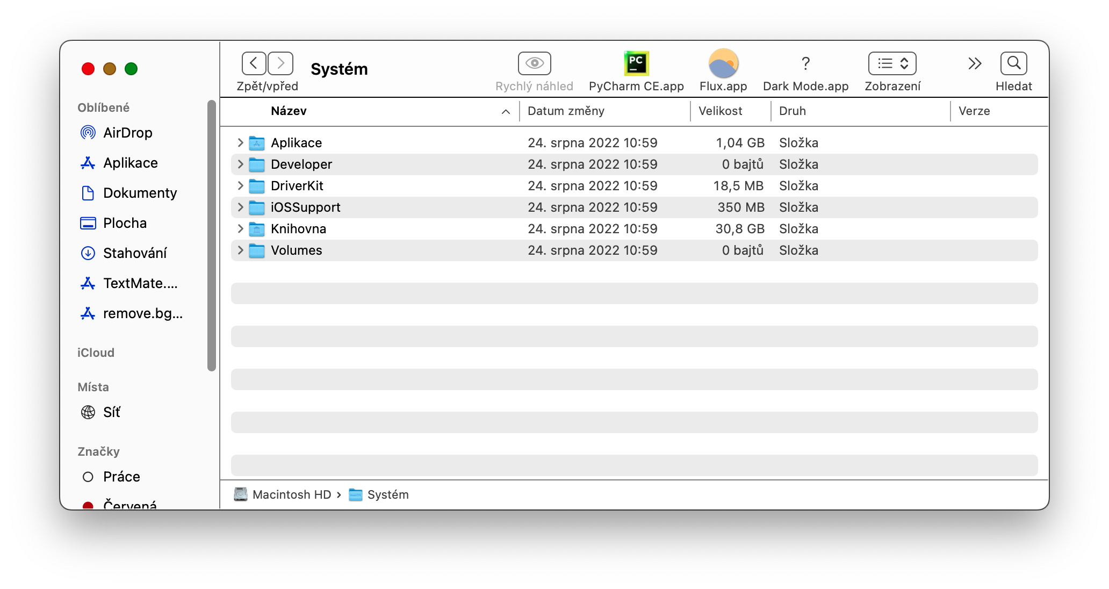Click the Dark Mode.app question mark icon
Screen dimensions: 1109x589
pyautogui.click(x=805, y=64)
